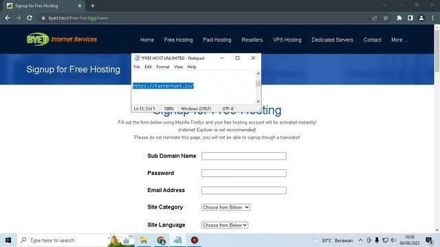This screenshot has width=440, height=247.
Task: Click the browser address bar URL
Action: 78,18
